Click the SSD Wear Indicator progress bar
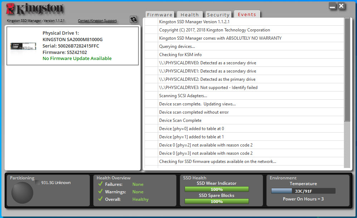 216,189
